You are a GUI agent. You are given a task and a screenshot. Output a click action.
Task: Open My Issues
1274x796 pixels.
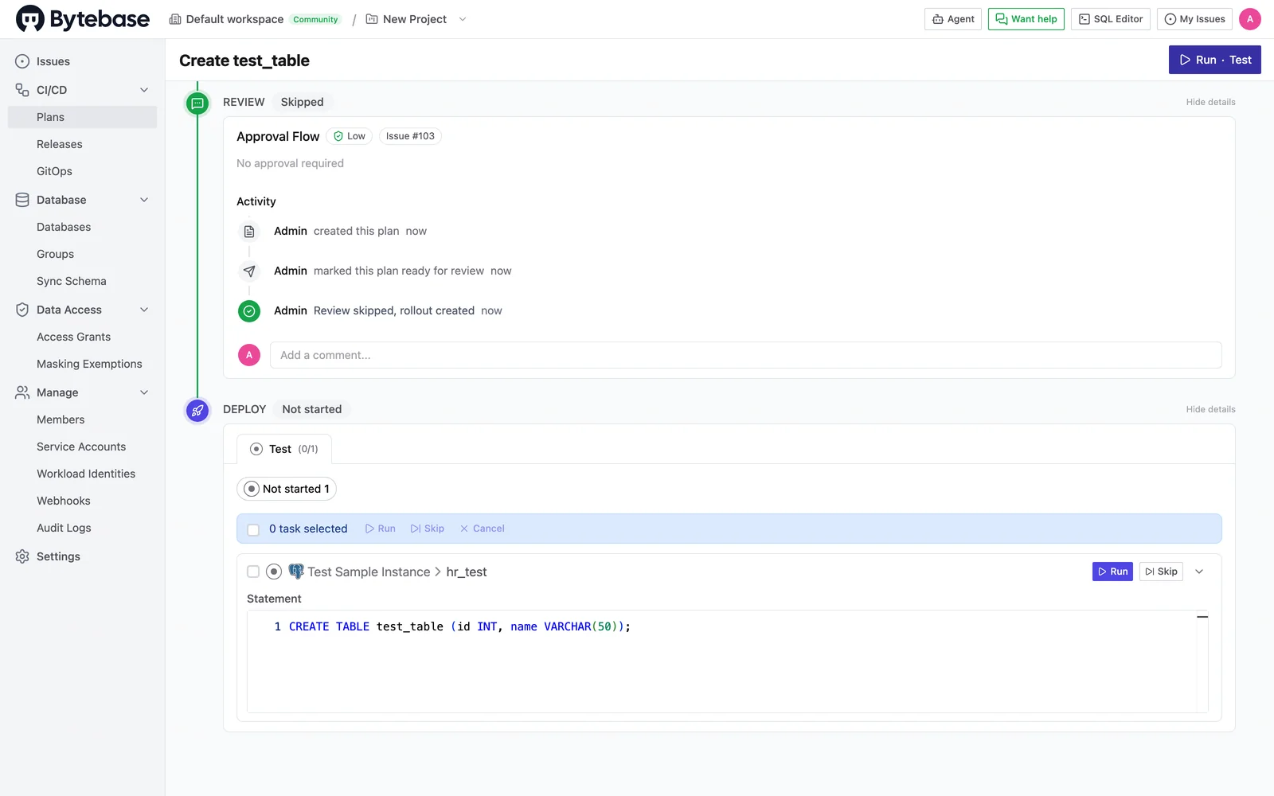[x=1194, y=19]
